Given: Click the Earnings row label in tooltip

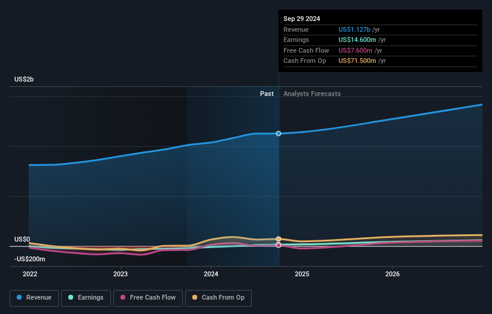Looking at the screenshot, I should click(x=296, y=40).
